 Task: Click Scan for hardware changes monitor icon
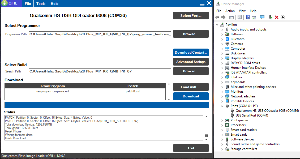coord(262,18)
